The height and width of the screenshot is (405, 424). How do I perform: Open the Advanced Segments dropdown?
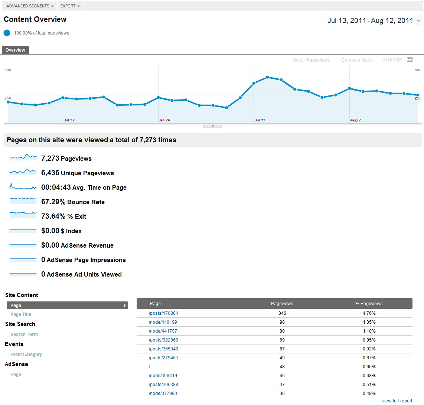(30, 6)
